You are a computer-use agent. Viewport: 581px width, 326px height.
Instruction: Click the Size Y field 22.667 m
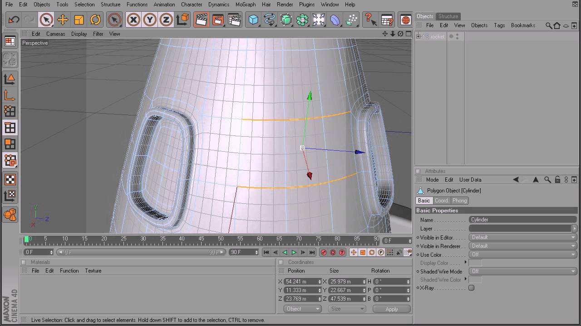pos(347,290)
